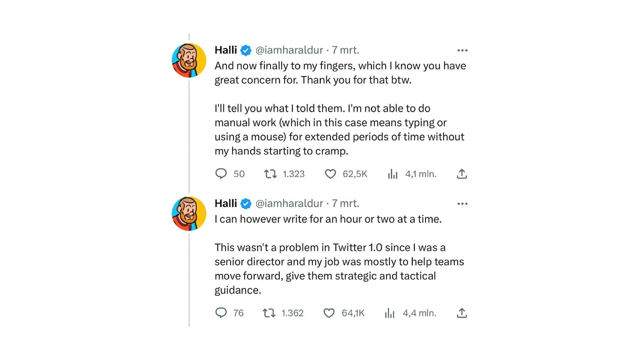Open the 7 mrt. timestamp of second tweet

tap(345, 203)
